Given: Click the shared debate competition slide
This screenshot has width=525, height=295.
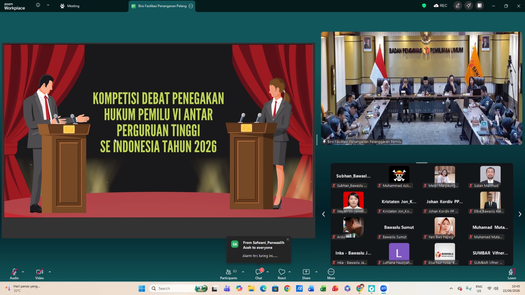Looking at the screenshot, I should (x=158, y=131).
